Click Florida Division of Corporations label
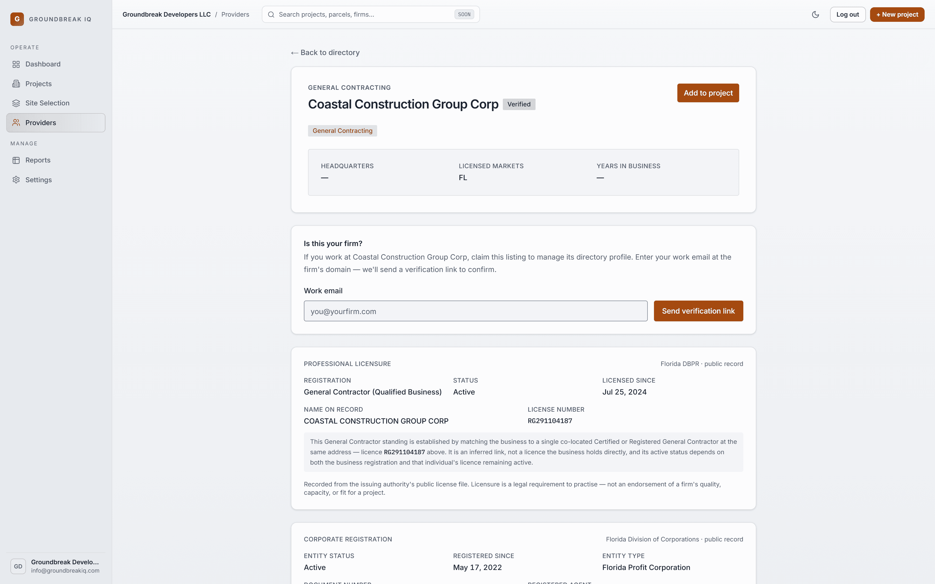935x584 pixels. pyautogui.click(x=674, y=539)
